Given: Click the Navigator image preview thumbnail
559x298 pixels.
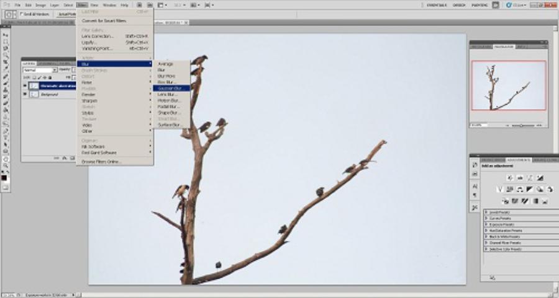Looking at the screenshot, I should pyautogui.click(x=508, y=85).
